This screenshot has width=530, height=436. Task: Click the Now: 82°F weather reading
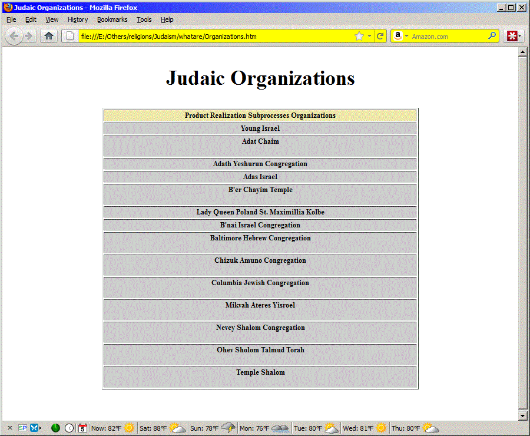(x=106, y=428)
